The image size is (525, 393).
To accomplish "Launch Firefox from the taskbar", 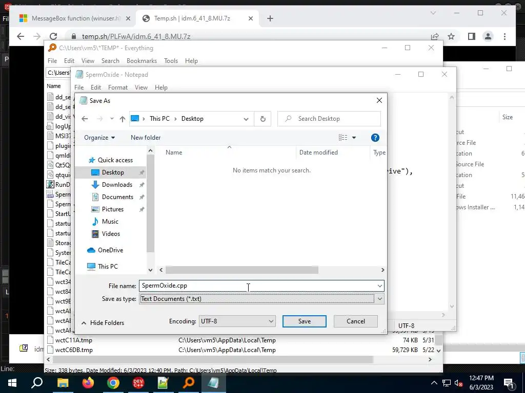I will (88, 383).
